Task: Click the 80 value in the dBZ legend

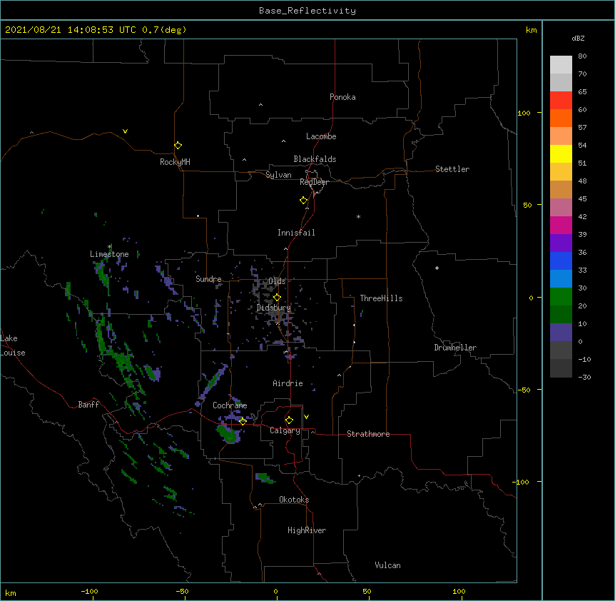Action: (x=582, y=56)
